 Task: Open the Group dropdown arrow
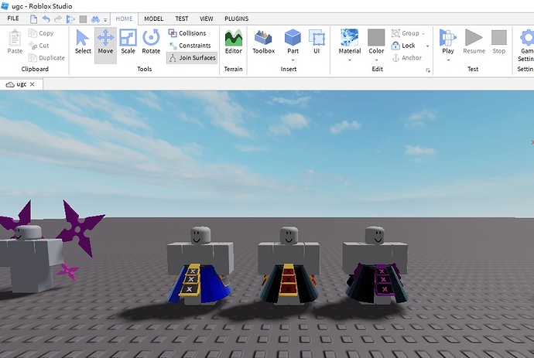[423, 34]
